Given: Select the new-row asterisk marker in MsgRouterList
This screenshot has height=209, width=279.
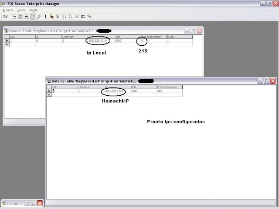Looking at the screenshot, I should (x=7, y=44).
